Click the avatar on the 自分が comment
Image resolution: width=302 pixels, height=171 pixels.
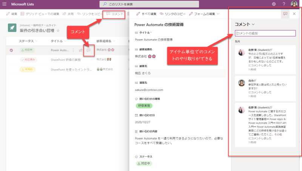tap(242, 83)
